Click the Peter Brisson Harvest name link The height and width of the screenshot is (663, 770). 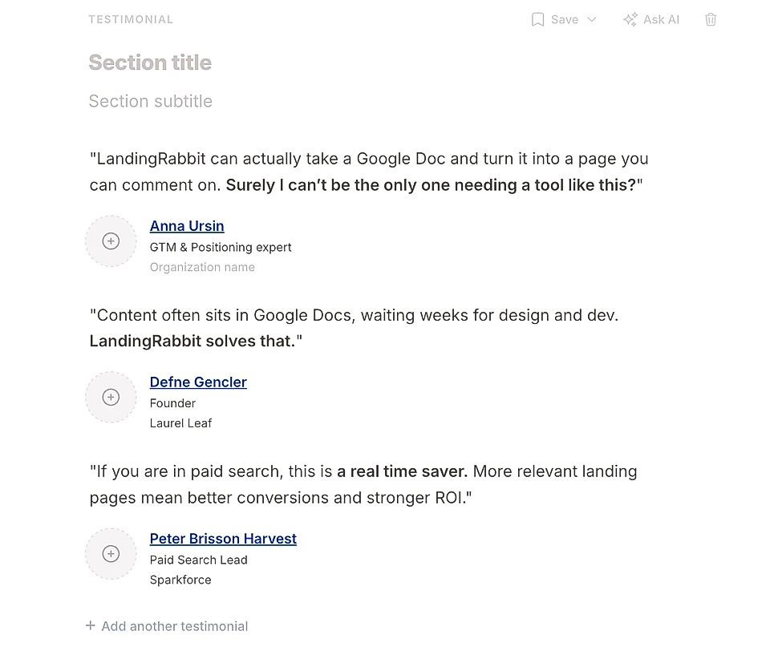(x=223, y=538)
